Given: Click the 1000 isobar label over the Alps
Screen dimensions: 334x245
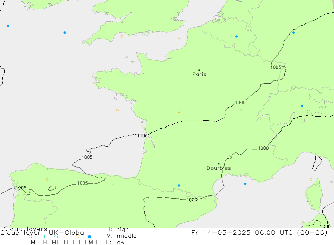Looking at the screenshot, I should pos(263,148).
